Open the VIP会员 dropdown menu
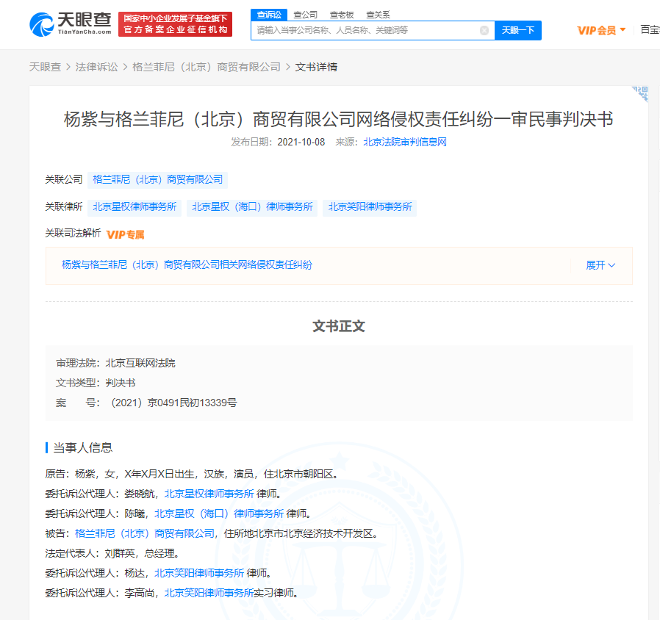 click(601, 30)
